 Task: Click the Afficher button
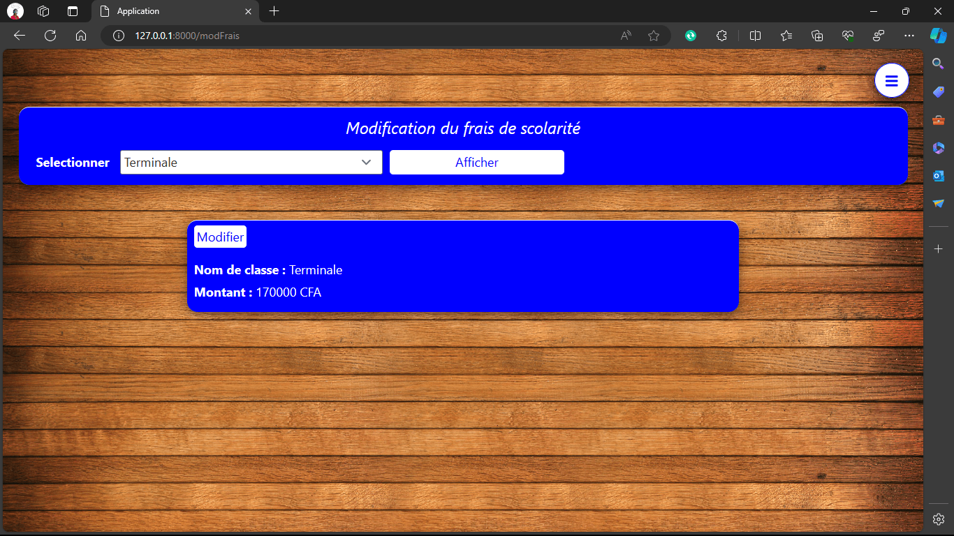pos(477,163)
